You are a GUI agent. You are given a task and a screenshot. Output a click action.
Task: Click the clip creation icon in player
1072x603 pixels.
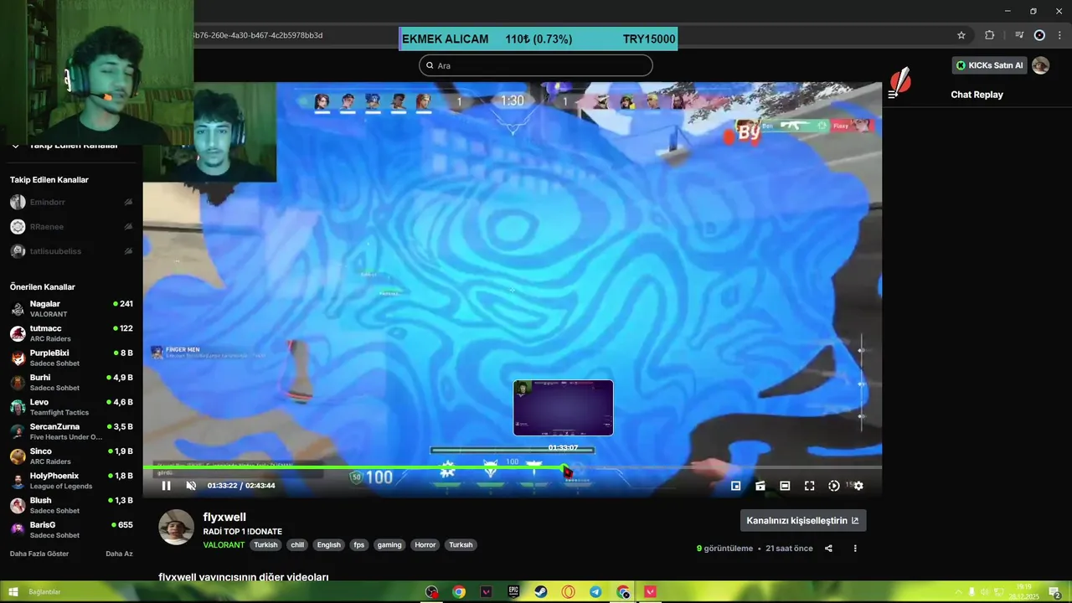coord(760,486)
